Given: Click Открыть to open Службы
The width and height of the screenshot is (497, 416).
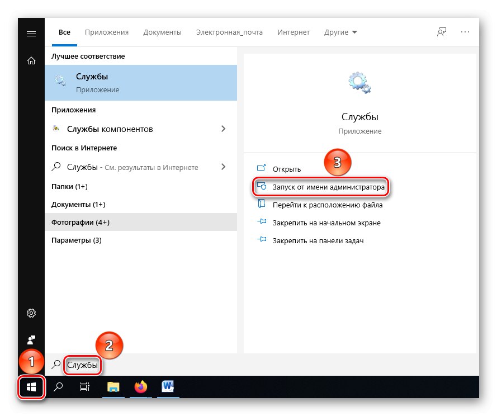Looking at the screenshot, I should tap(287, 169).
